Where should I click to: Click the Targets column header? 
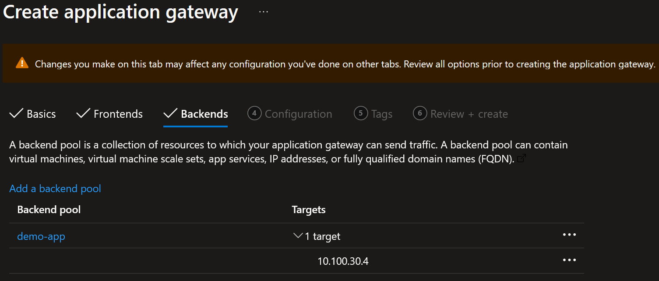pyautogui.click(x=309, y=210)
